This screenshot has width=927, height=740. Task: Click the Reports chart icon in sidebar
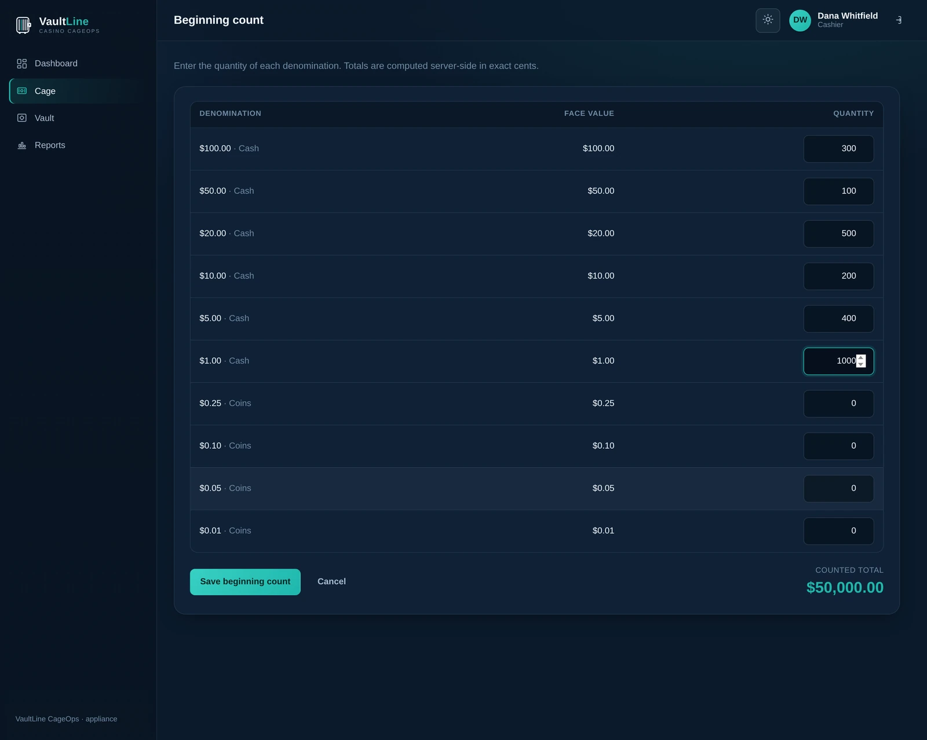click(x=22, y=145)
